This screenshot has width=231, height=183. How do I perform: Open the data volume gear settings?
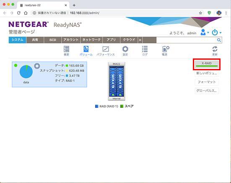click(37, 66)
